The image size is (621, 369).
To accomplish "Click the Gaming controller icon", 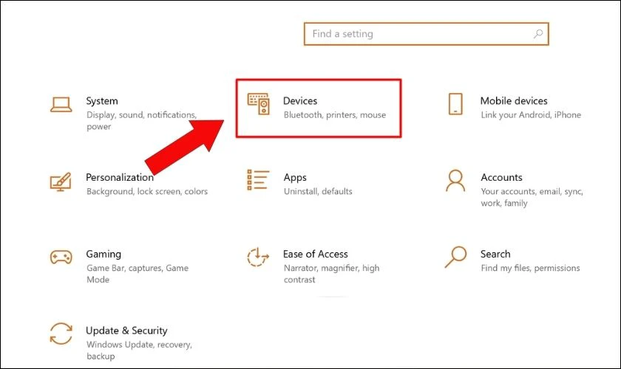I will (61, 258).
